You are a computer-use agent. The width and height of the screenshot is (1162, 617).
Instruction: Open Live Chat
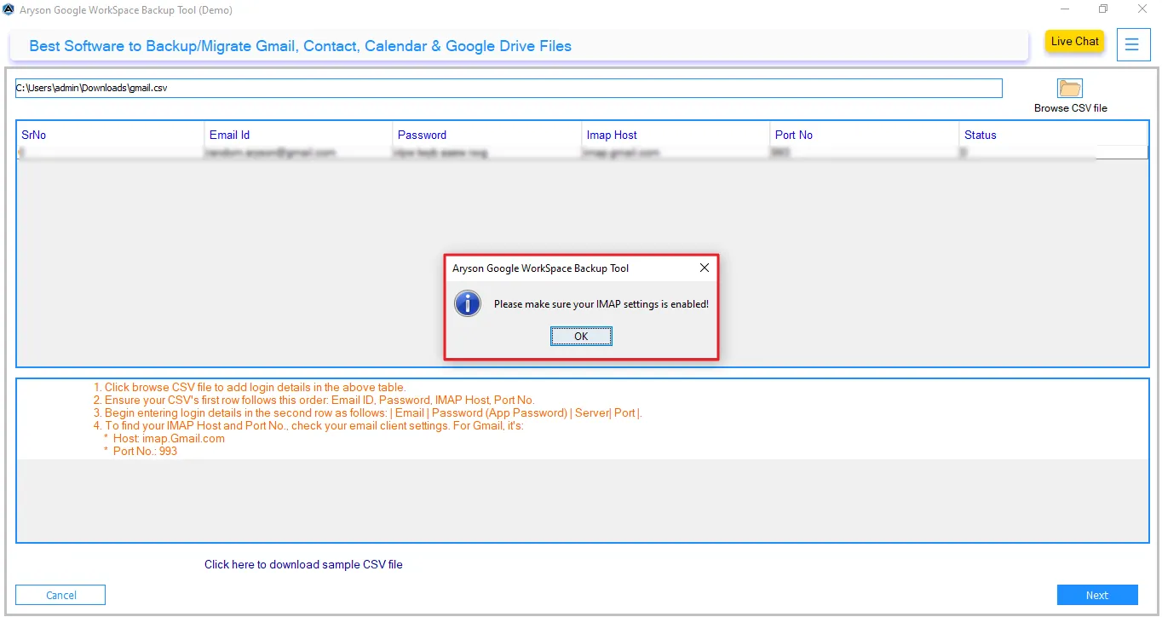point(1073,40)
